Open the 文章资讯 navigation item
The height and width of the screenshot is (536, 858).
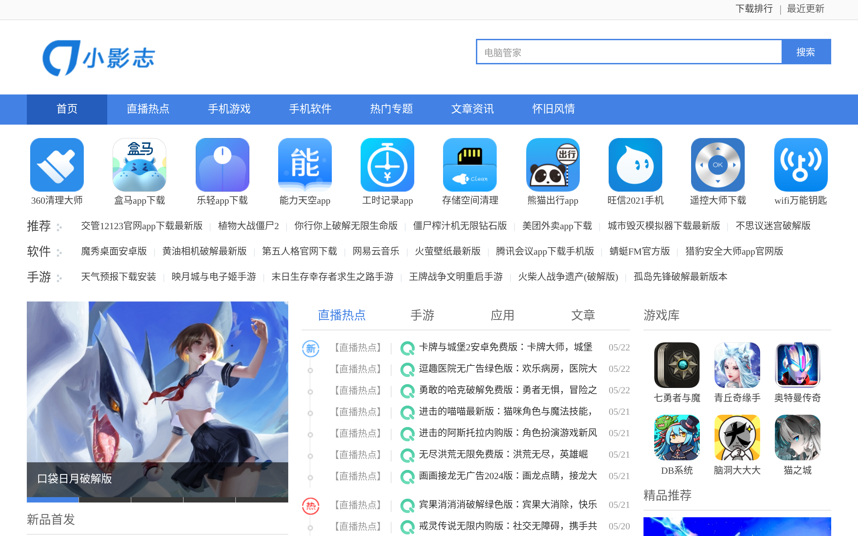[472, 109]
